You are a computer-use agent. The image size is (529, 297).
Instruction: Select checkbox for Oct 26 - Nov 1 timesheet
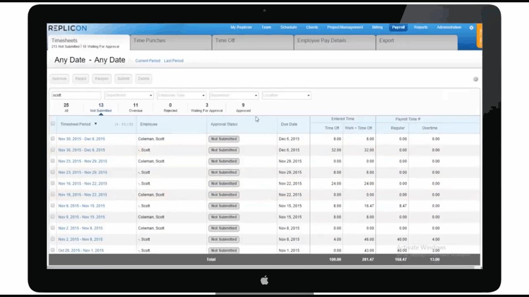click(53, 250)
